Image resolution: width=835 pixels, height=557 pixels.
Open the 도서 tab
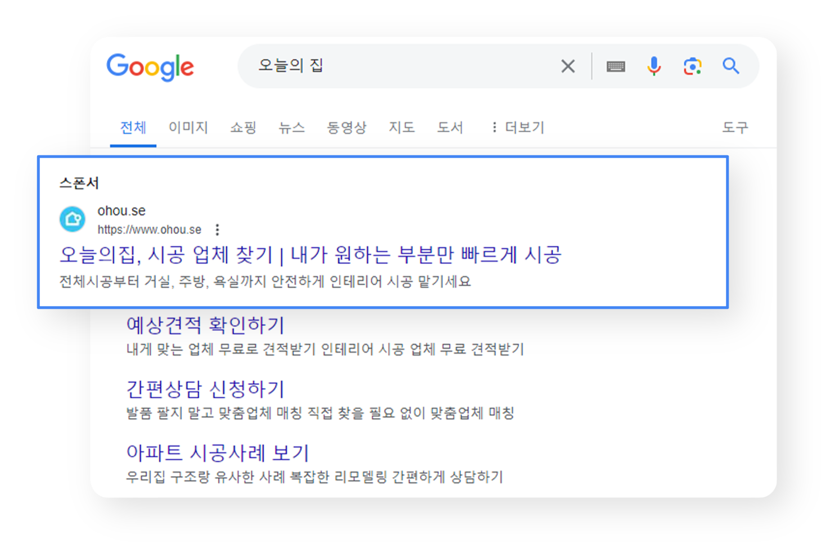coord(450,128)
